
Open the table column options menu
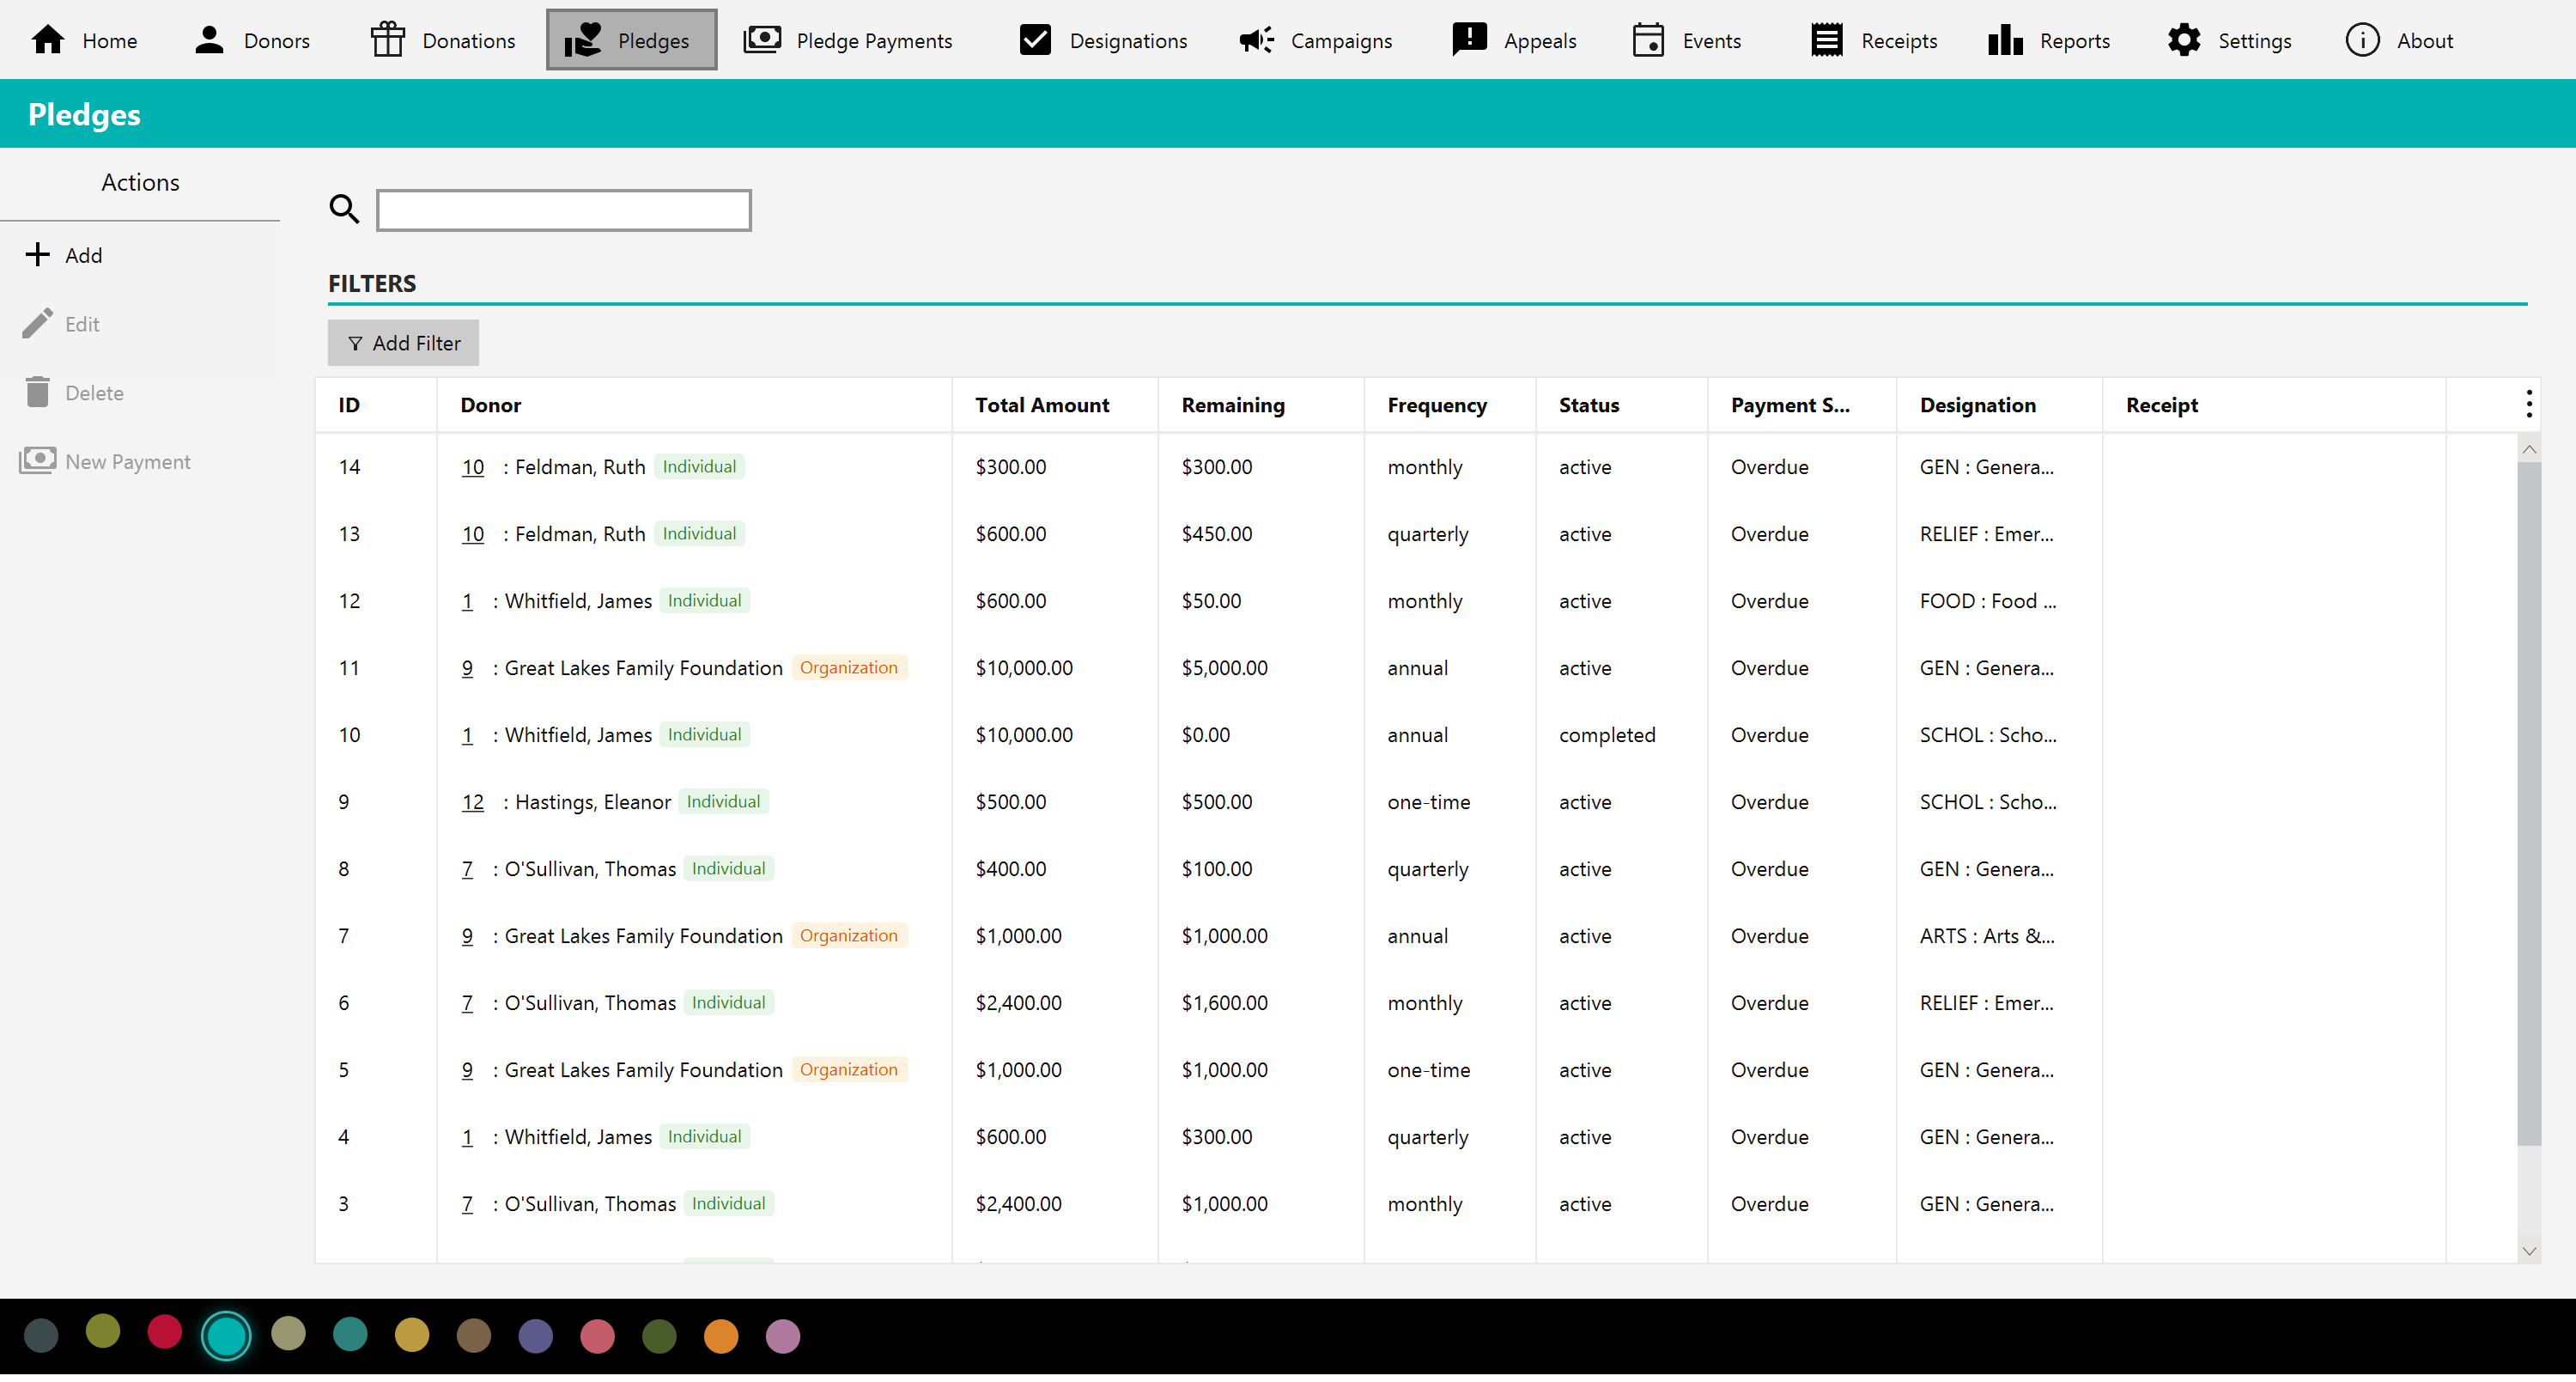point(2529,405)
